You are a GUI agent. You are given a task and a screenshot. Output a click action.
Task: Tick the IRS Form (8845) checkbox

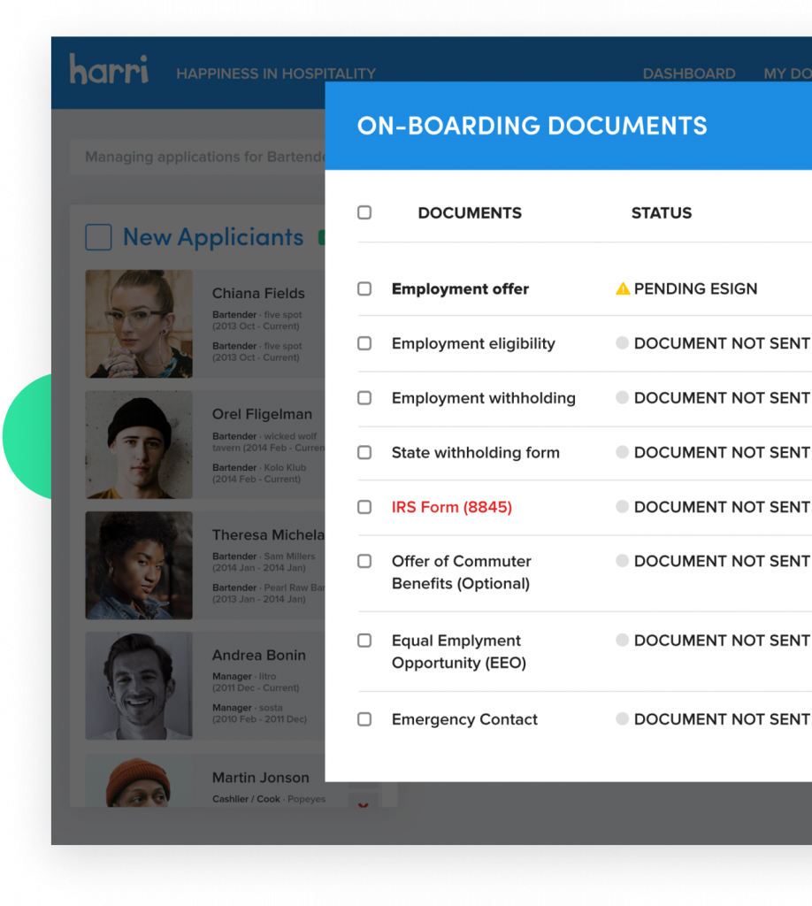click(x=364, y=507)
